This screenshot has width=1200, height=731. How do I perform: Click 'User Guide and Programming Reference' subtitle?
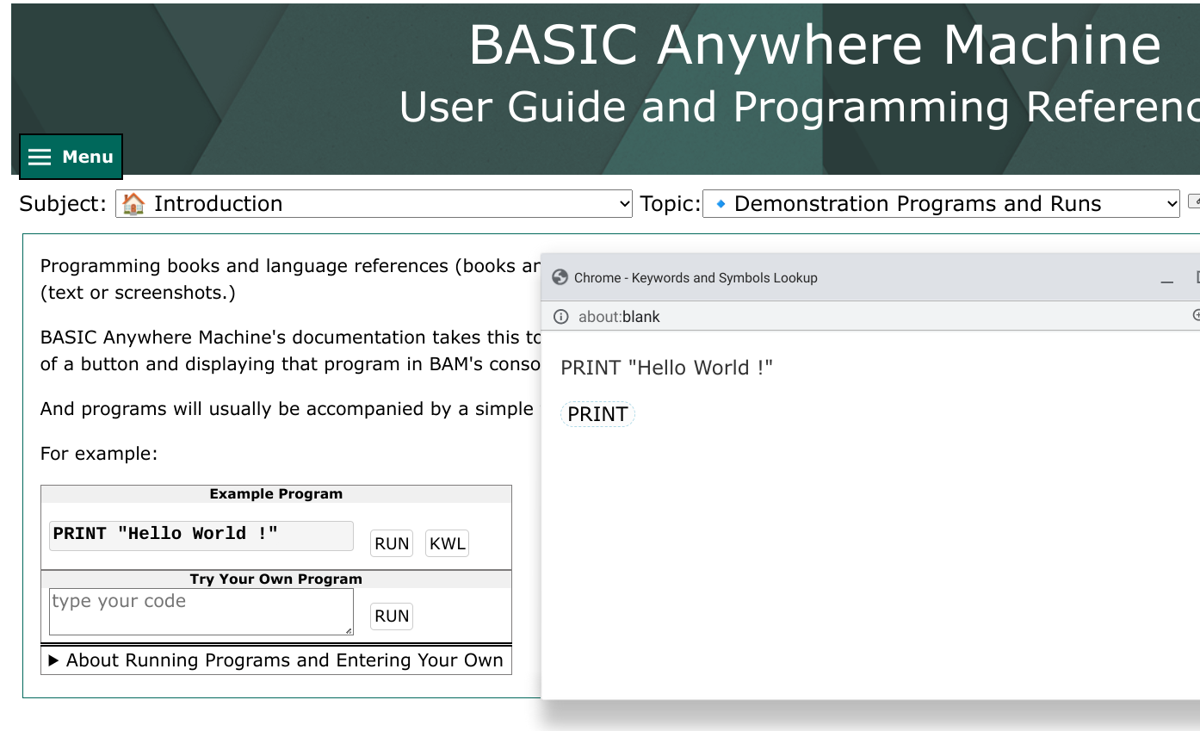coord(799,108)
